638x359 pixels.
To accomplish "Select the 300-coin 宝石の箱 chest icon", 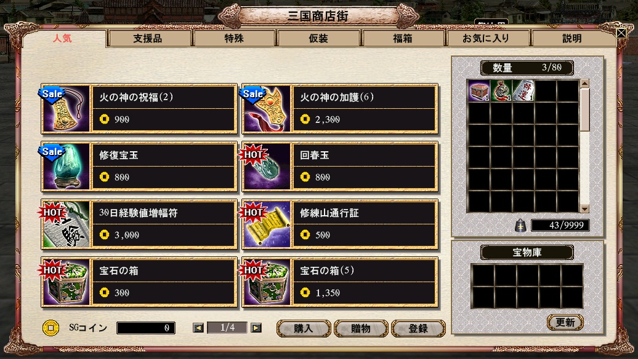I will coord(66,282).
